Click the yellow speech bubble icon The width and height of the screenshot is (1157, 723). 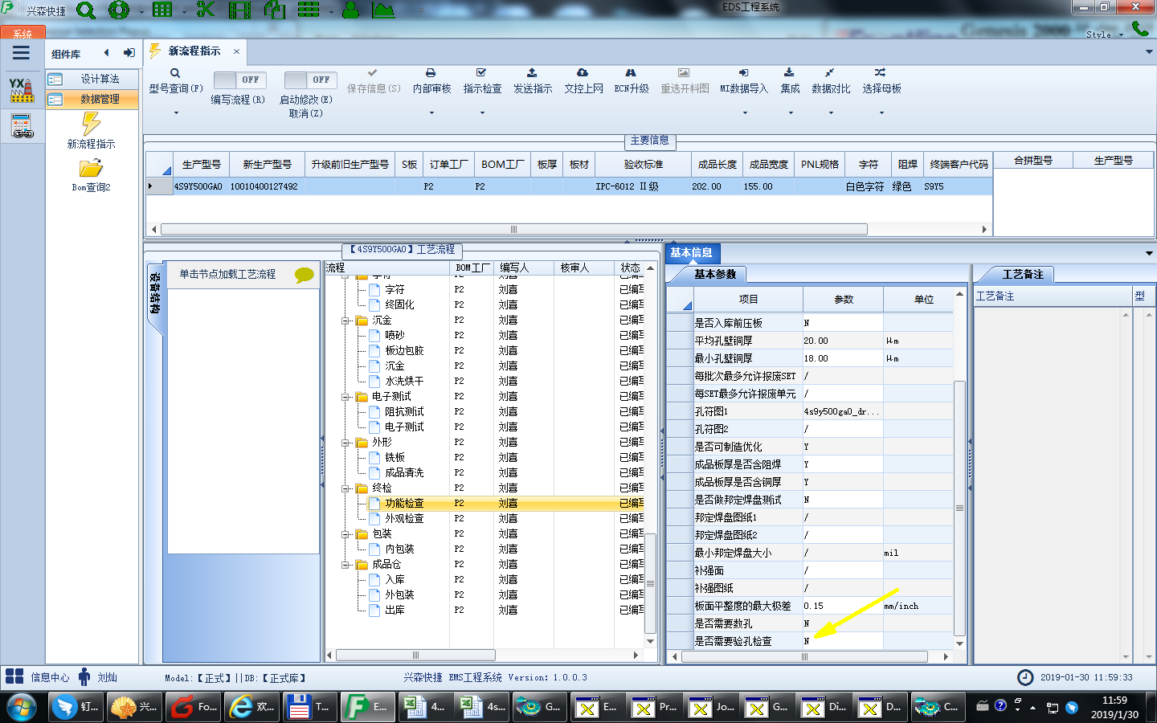pyautogui.click(x=305, y=275)
